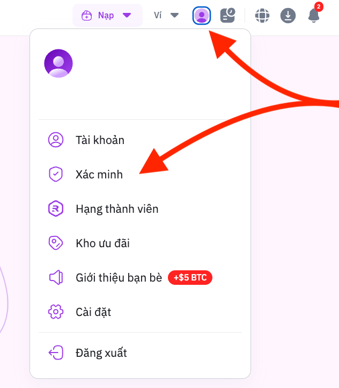Click the Hạng thành viên R badge icon
This screenshot has height=388, width=339.
tap(56, 209)
